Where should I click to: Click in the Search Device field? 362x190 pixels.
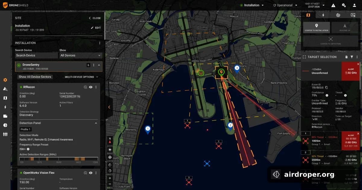[36, 55]
